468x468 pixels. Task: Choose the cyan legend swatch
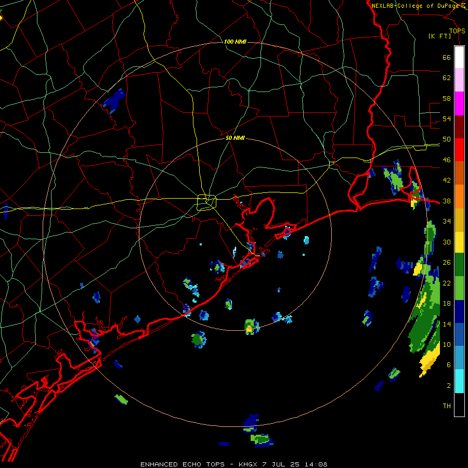[x=459, y=381]
